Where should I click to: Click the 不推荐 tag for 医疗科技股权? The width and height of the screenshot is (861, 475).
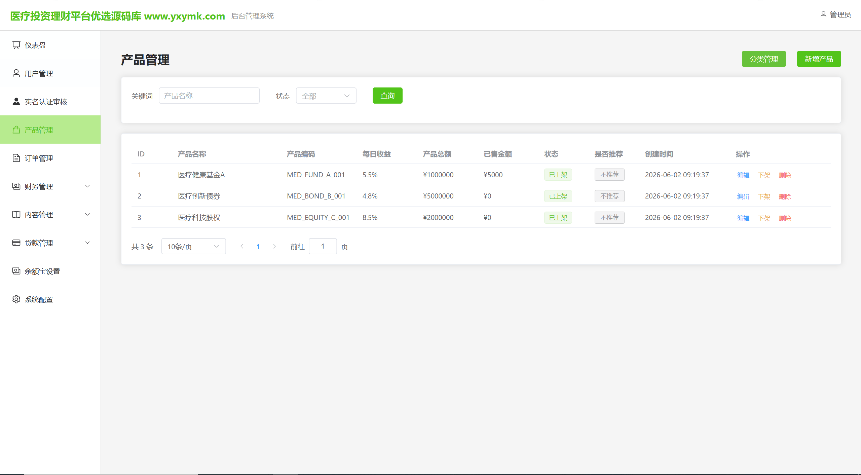click(609, 218)
